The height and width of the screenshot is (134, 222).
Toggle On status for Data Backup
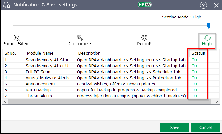tap(194, 90)
